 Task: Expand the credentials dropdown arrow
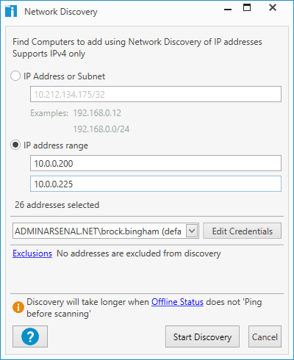(192, 231)
